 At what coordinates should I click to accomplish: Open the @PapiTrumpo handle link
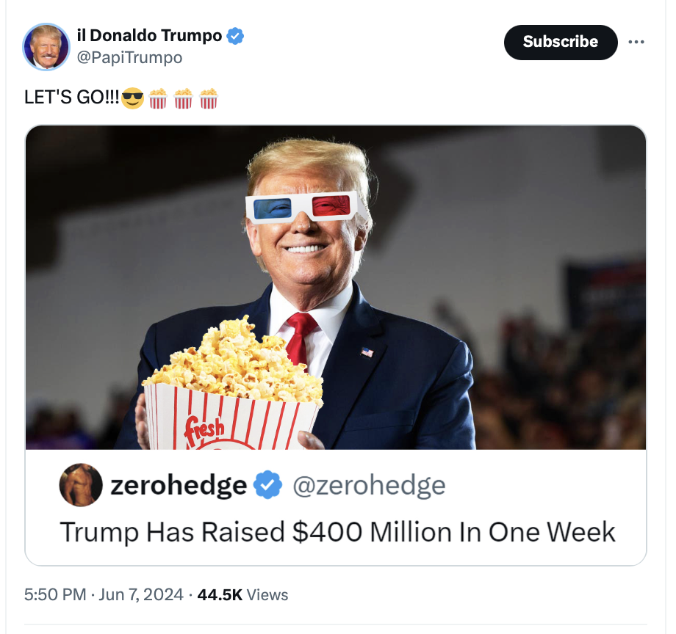129,58
